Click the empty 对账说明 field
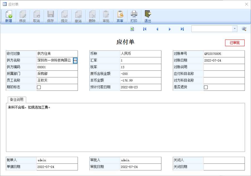 pos(224,67)
